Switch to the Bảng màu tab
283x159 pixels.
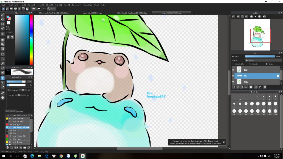20,111
